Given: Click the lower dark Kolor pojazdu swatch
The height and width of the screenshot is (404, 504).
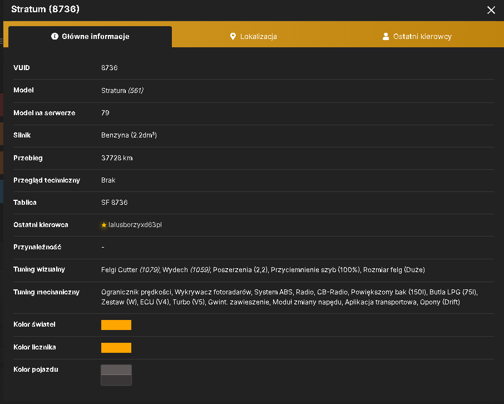Looking at the screenshot, I should point(116,380).
